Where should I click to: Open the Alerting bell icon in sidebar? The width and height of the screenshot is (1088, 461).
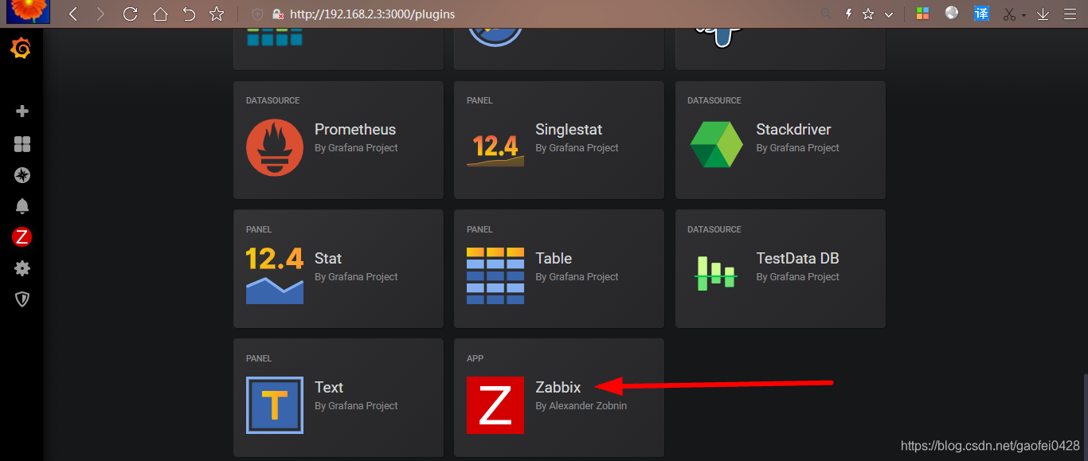click(x=22, y=206)
